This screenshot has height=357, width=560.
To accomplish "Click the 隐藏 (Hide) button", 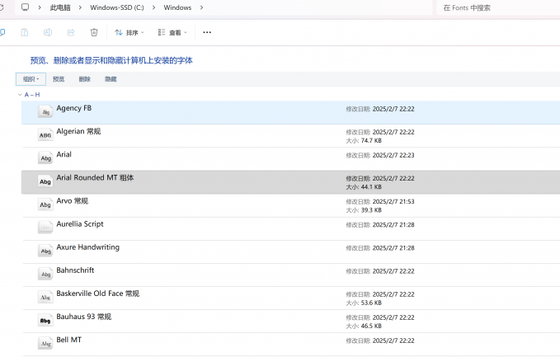I will point(111,79).
